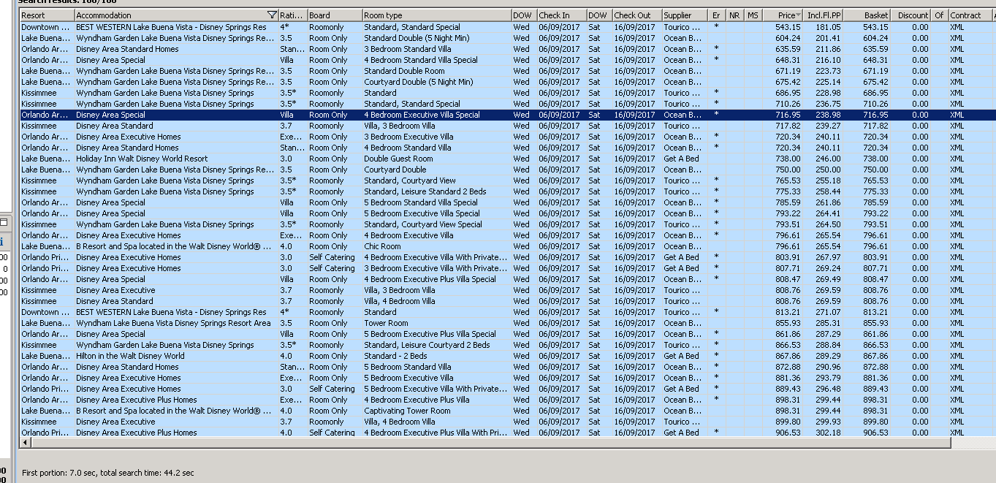Click the horizontal scrollbar left arrow
The height and width of the screenshot is (483, 996).
(26, 443)
